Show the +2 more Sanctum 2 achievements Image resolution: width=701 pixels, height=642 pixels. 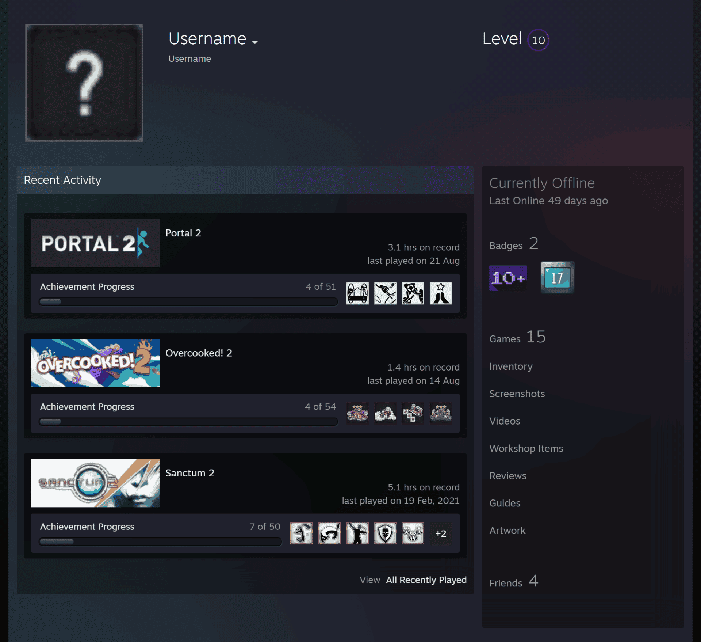click(x=441, y=533)
